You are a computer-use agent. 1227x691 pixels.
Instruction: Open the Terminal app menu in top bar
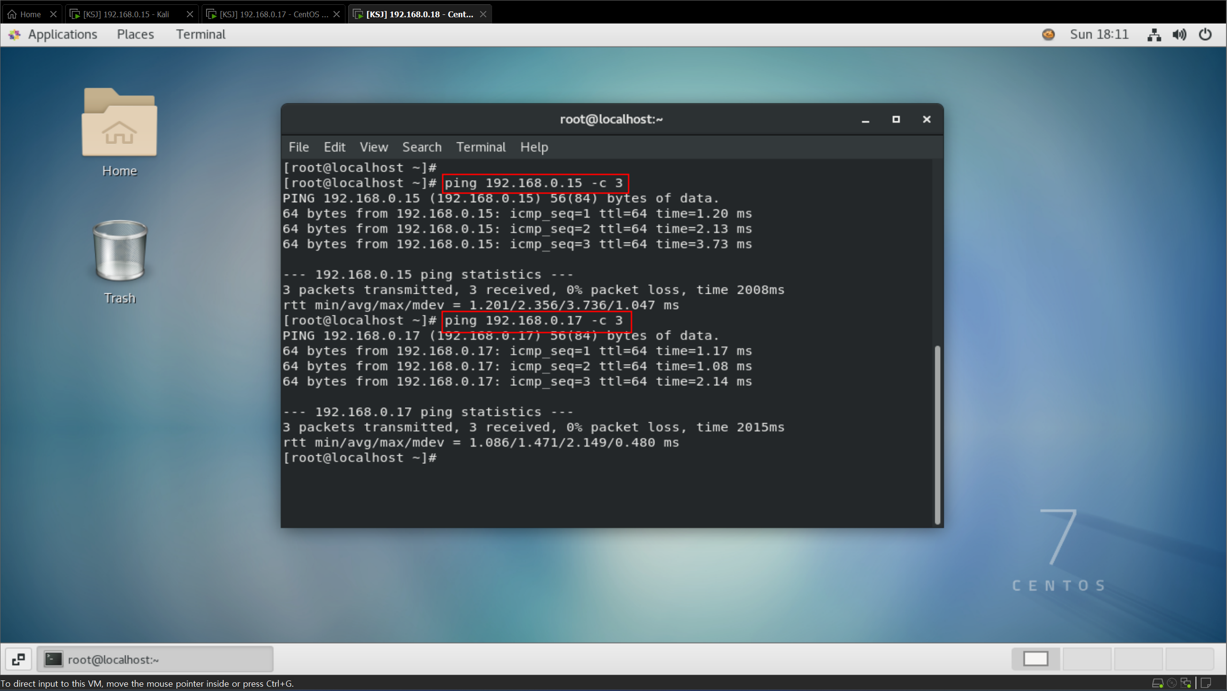pos(200,35)
